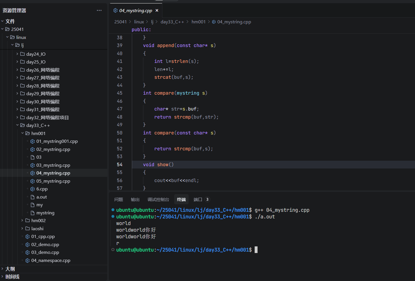This screenshot has height=281, width=415.
Task: Click breadcrumb item 25041
Action: coord(121,22)
